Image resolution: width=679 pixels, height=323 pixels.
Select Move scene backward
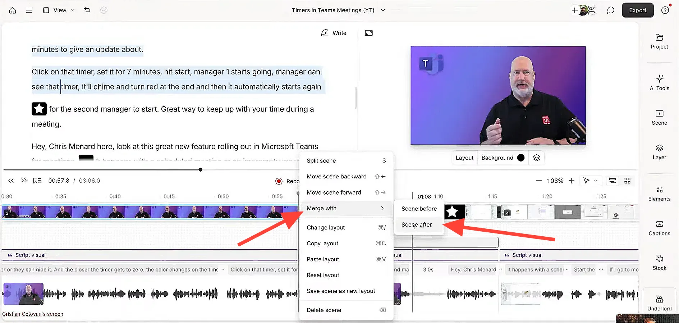click(346, 177)
